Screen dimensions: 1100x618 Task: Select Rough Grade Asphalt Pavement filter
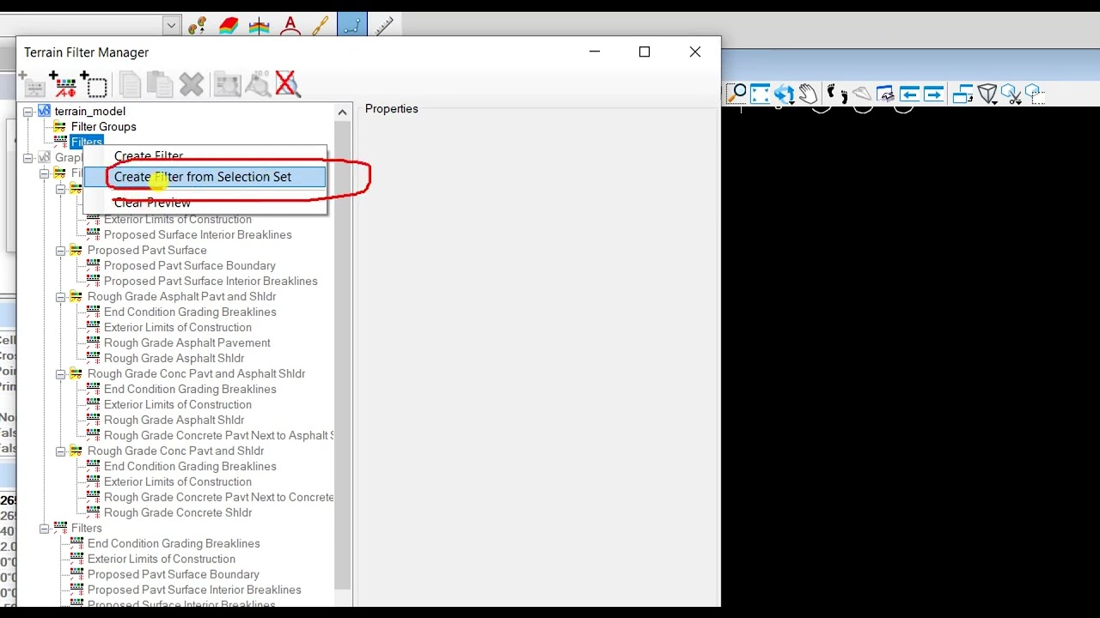coord(186,343)
